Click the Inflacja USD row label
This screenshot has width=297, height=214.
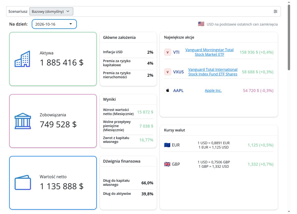click(x=113, y=52)
